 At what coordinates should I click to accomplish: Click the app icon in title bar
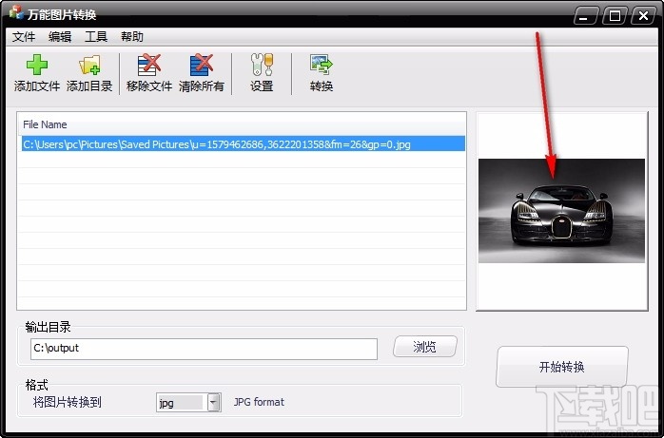(16, 12)
